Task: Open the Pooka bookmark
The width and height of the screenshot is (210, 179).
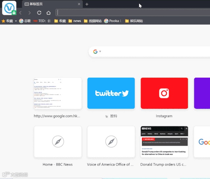Action: coord(113,21)
